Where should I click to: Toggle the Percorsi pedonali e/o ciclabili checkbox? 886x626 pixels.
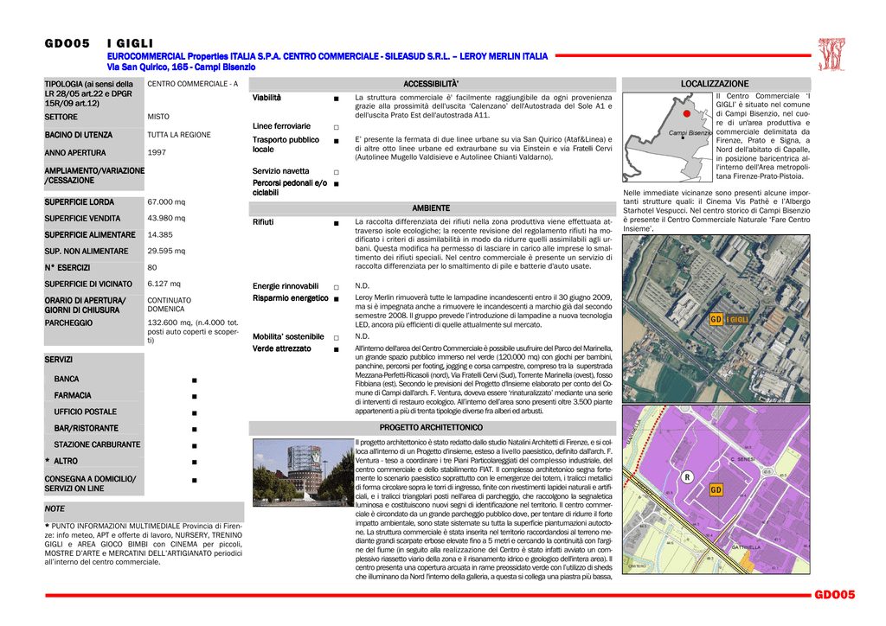pyautogui.click(x=337, y=184)
